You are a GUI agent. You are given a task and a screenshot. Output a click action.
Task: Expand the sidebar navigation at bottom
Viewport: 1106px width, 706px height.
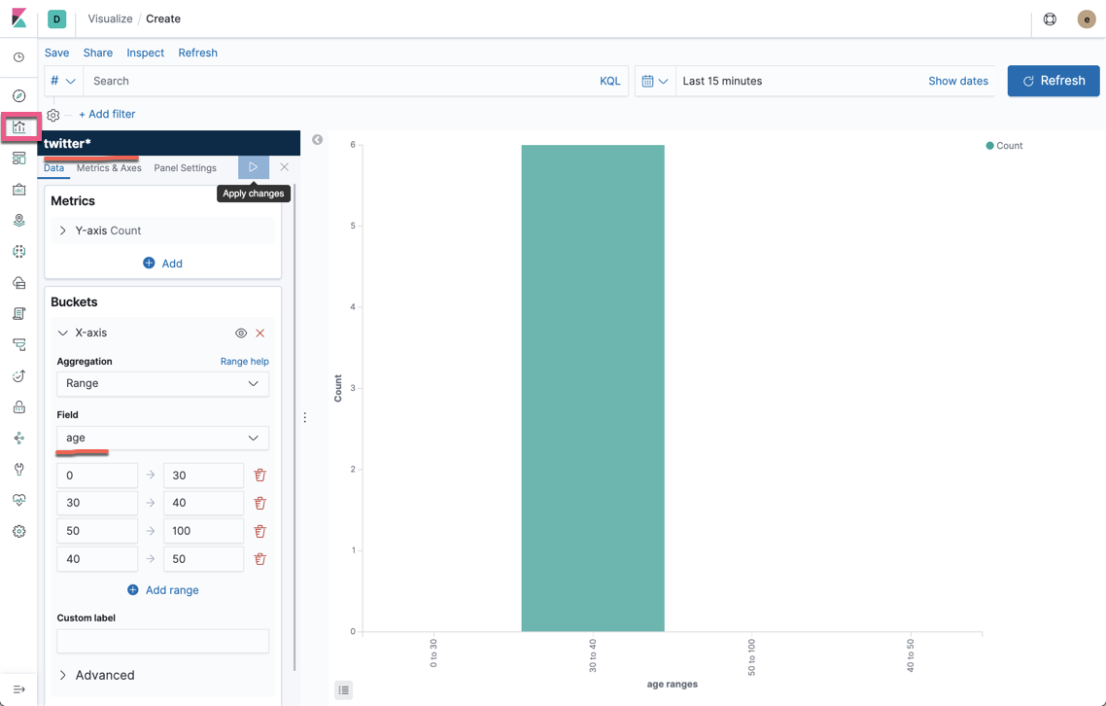19,689
